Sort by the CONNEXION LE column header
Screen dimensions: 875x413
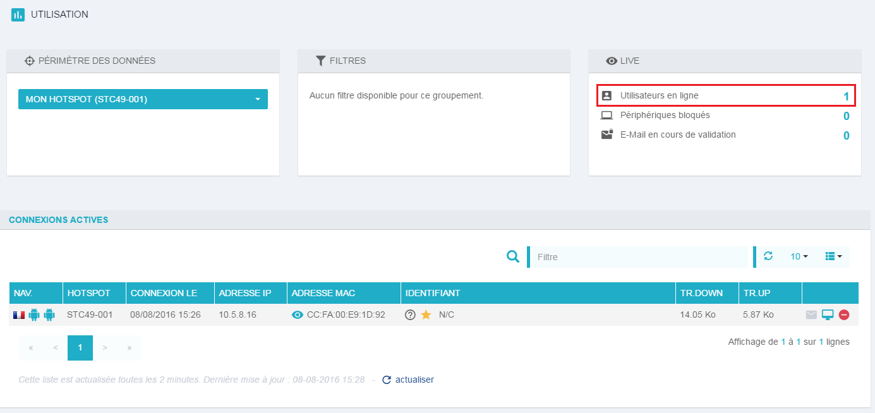click(x=164, y=293)
